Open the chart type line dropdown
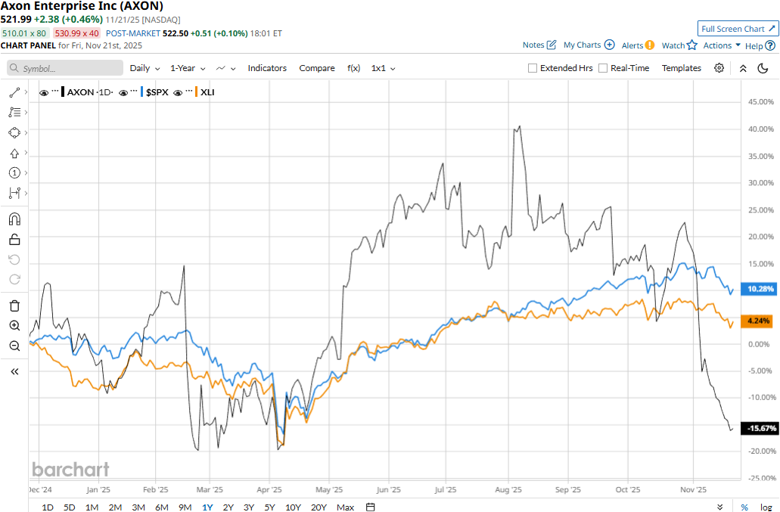Image resolution: width=780 pixels, height=512 pixels. pos(225,68)
